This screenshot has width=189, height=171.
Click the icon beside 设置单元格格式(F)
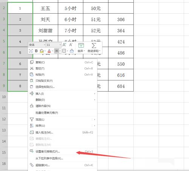pyautogui.click(x=32, y=151)
